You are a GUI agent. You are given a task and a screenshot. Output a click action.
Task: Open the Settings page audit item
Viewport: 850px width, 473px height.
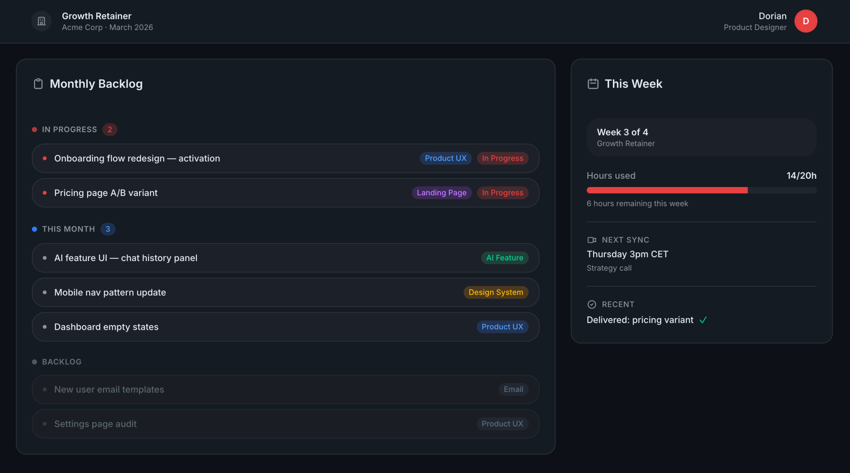[x=95, y=424]
